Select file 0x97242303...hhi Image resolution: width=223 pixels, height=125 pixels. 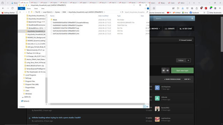click(66, 34)
